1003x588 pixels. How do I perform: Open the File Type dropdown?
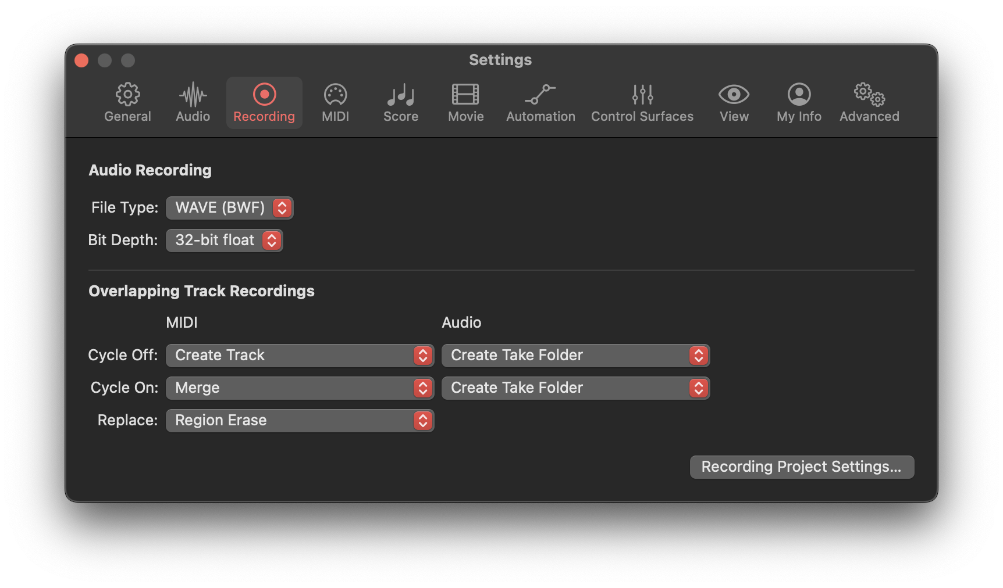tap(229, 207)
